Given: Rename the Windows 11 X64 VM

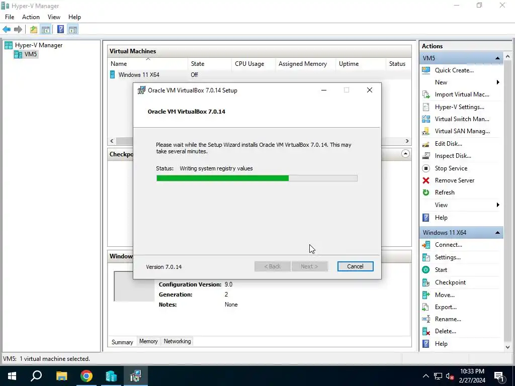Looking at the screenshot, I should [448, 319].
